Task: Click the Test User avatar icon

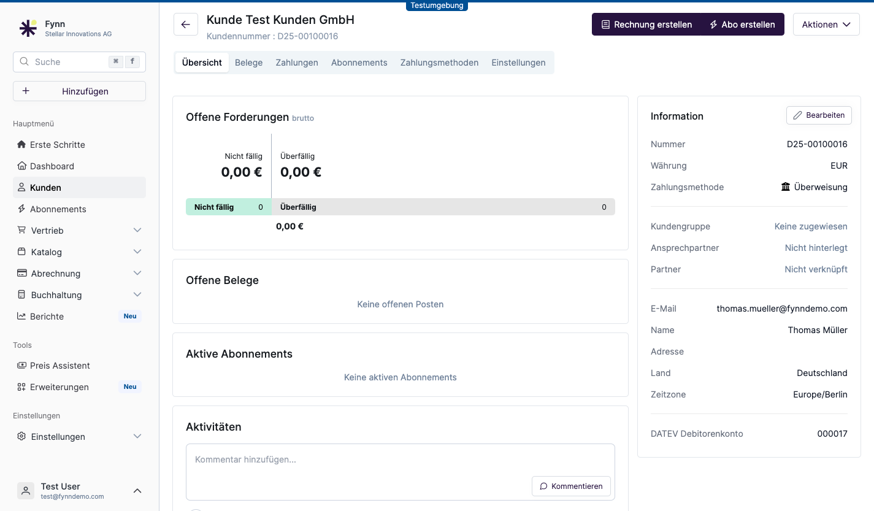Action: pyautogui.click(x=26, y=491)
